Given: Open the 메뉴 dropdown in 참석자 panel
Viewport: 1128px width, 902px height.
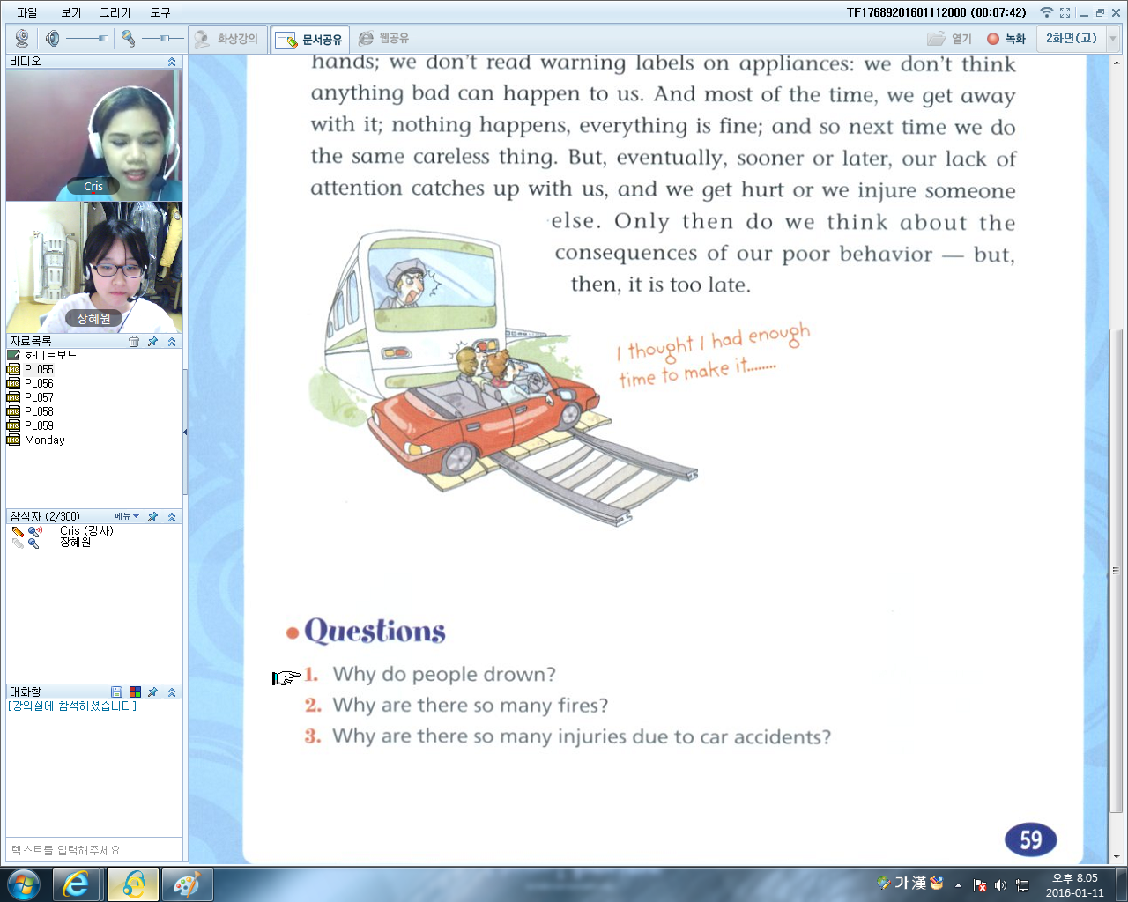Looking at the screenshot, I should tap(126, 517).
